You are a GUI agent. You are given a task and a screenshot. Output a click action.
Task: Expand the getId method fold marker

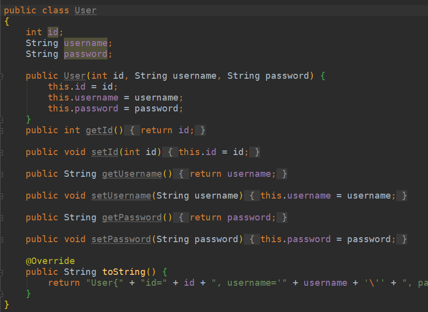tap(1, 131)
